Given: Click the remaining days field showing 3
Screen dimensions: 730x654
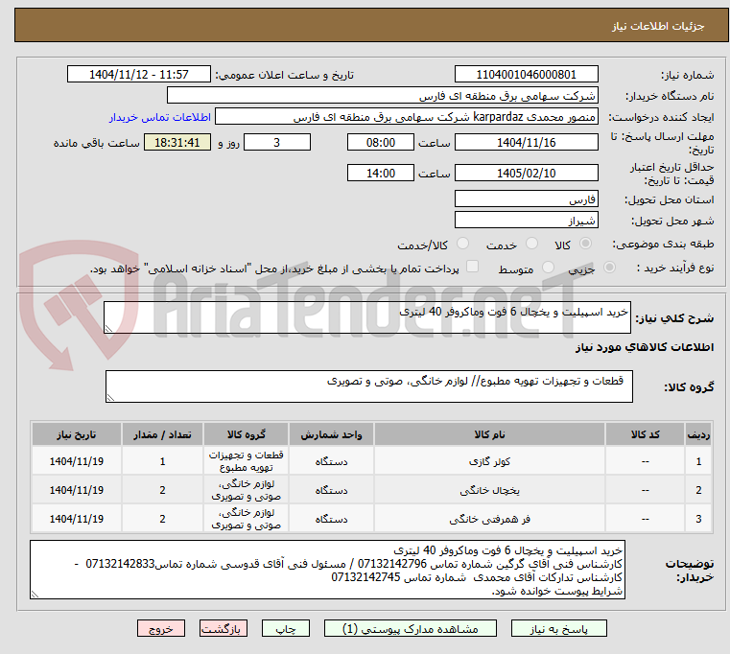Looking at the screenshot, I should coord(277,142).
